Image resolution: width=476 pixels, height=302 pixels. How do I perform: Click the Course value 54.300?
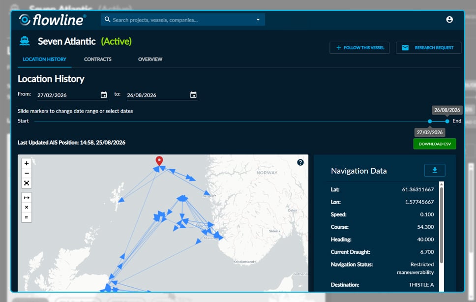coord(425,227)
